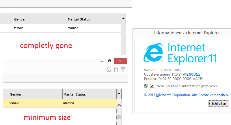Toggle 'Neue Versionen automatisch installieren' checkbox
Viewport: 231px width, 125px height.
tap(152, 86)
